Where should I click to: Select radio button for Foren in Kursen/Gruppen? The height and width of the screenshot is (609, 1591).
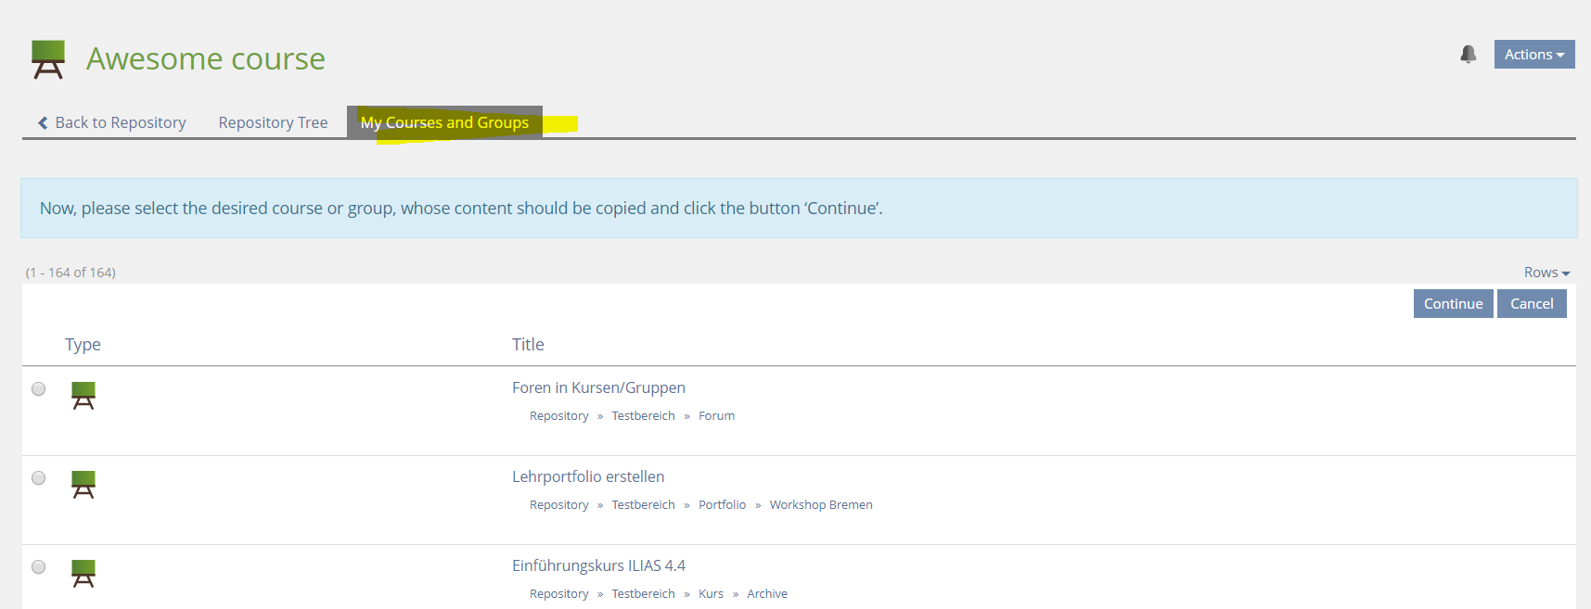(39, 389)
